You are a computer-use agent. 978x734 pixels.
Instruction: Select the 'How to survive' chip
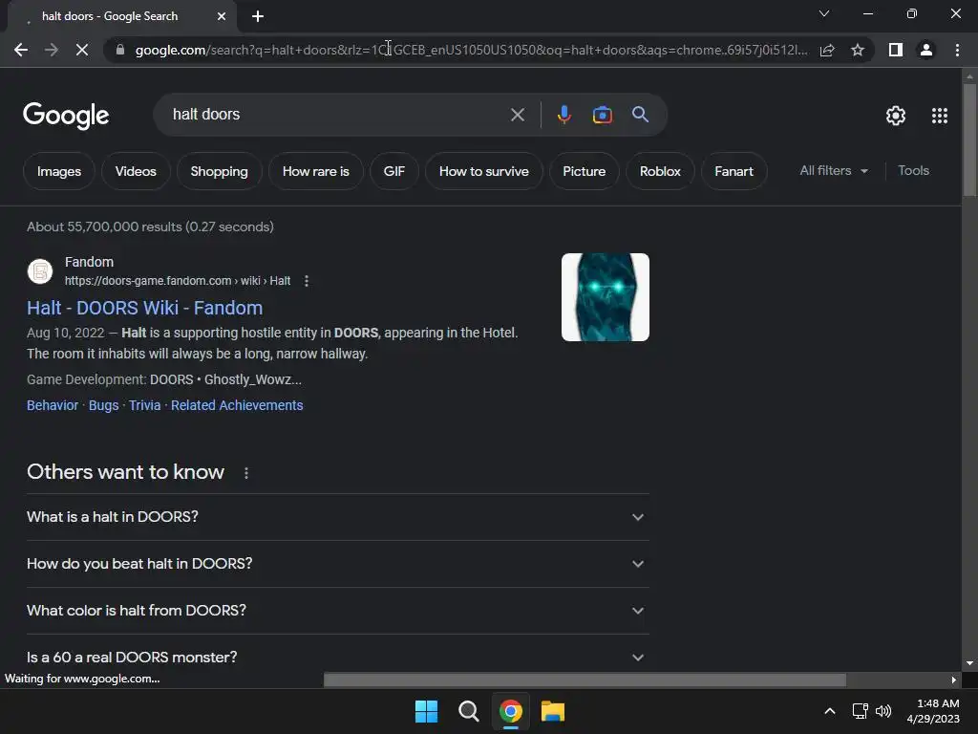(x=484, y=171)
